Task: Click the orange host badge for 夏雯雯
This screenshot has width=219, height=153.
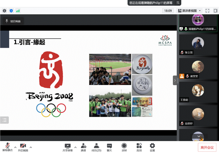Action: [x=182, y=76]
